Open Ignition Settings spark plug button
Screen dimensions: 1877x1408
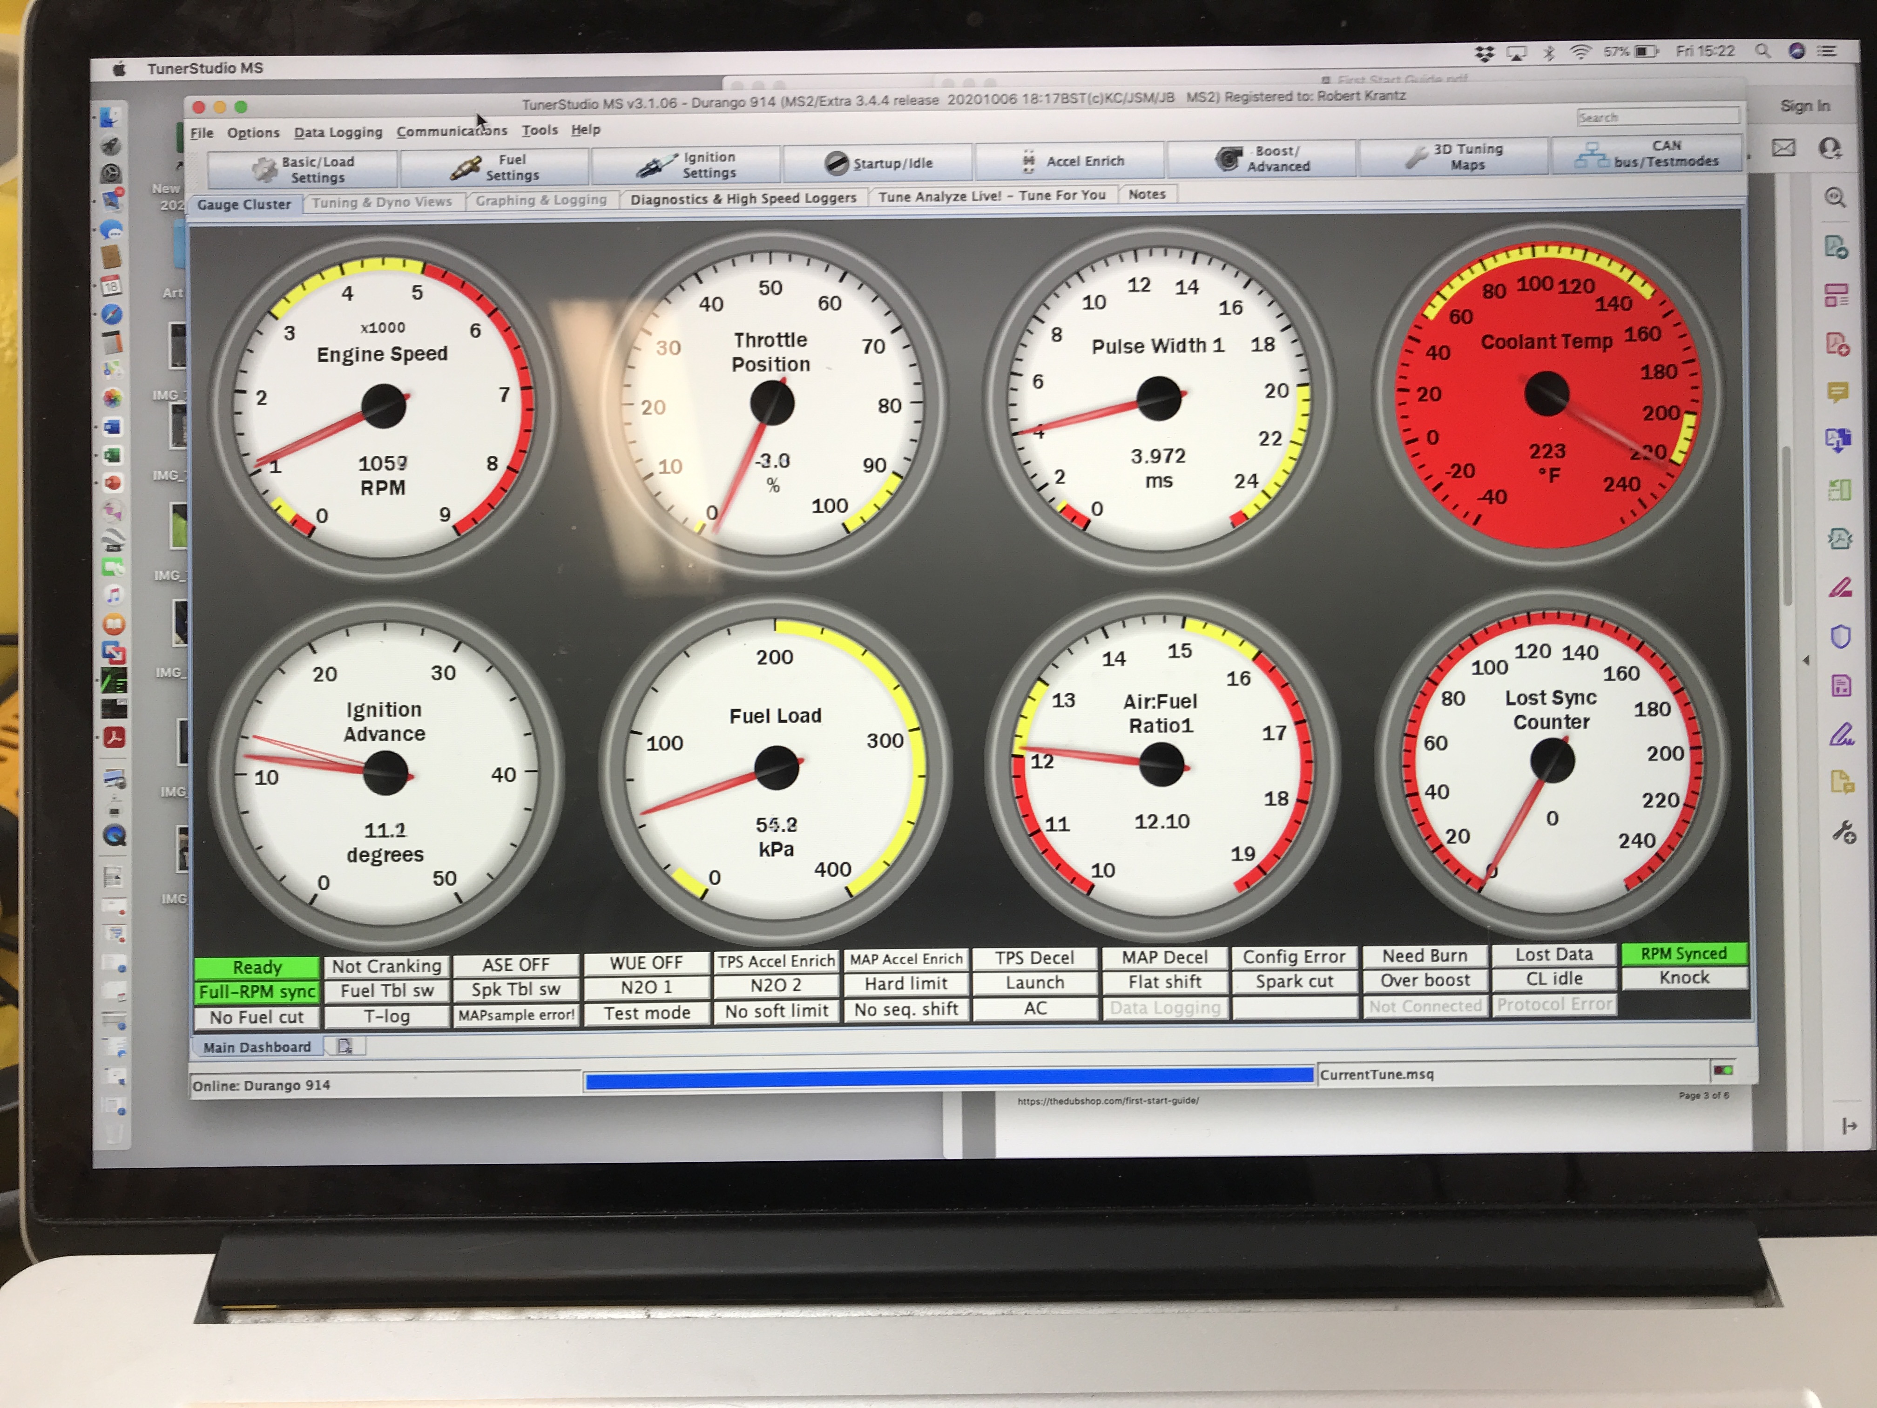click(x=686, y=165)
